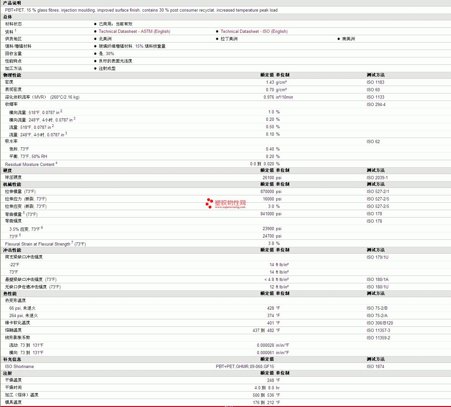Select the 841000 flexural modulus value
Image resolution: width=451 pixels, height=407 pixels.
(267, 214)
